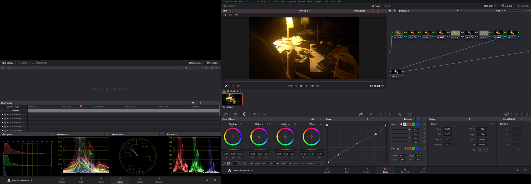
Task: Adjust the Keyframes editor zoom slider
Action: 209,103
